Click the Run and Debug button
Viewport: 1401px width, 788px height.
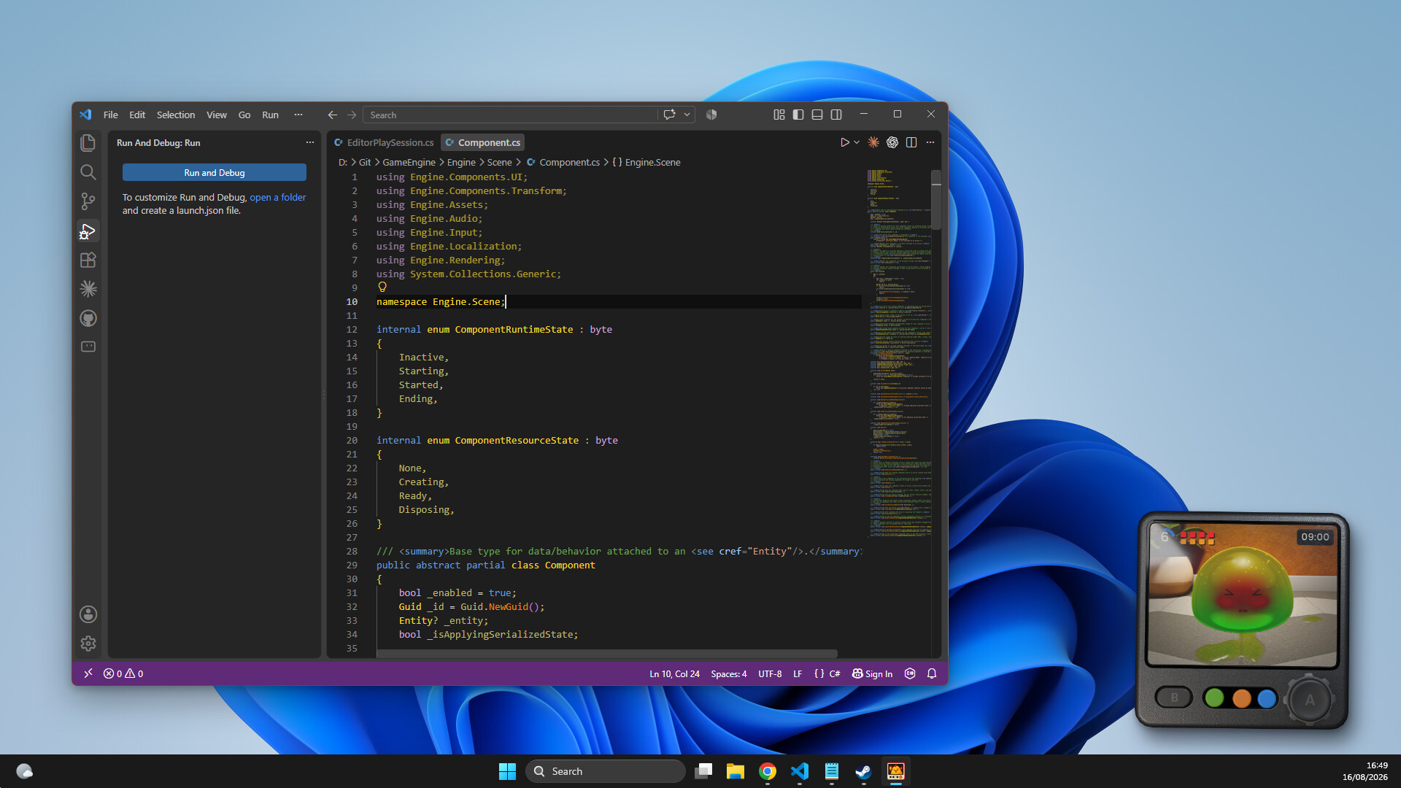tap(215, 172)
